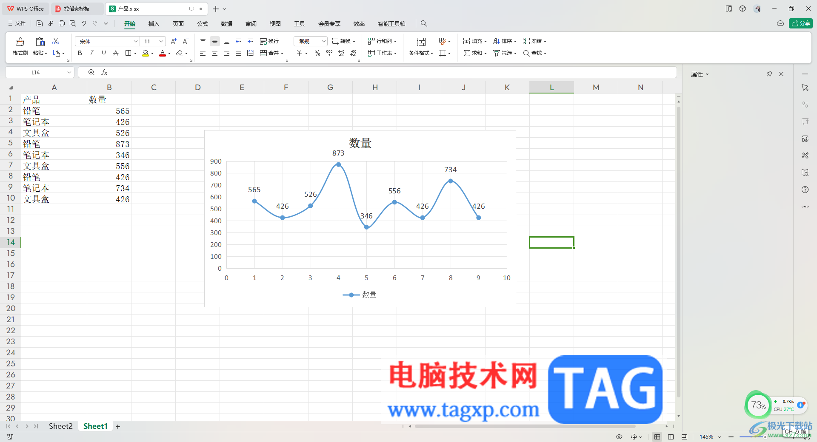Toggle center horizontal alignment
817x442 pixels.
(215, 53)
